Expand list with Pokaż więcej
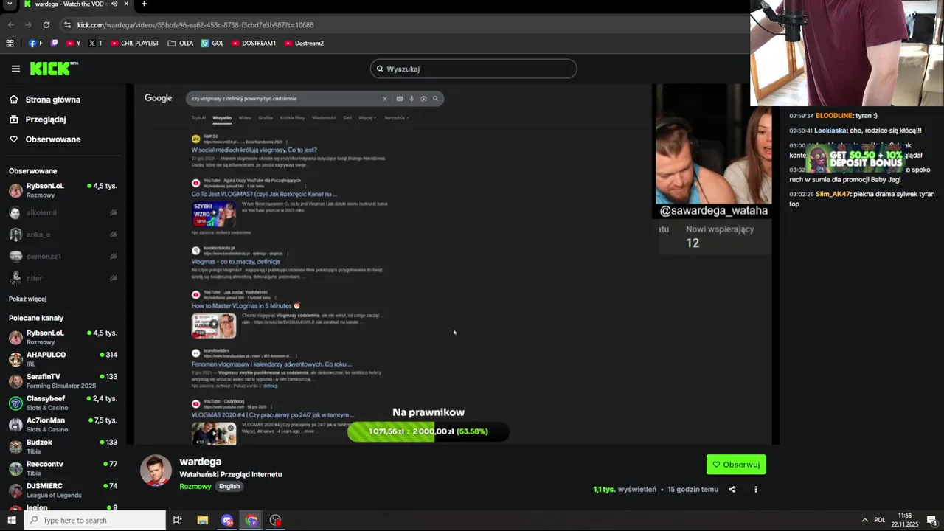Image resolution: width=944 pixels, height=531 pixels. coord(27,299)
